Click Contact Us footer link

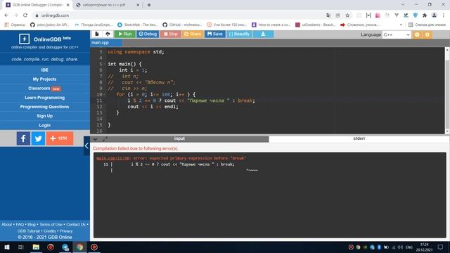[x=76, y=224]
